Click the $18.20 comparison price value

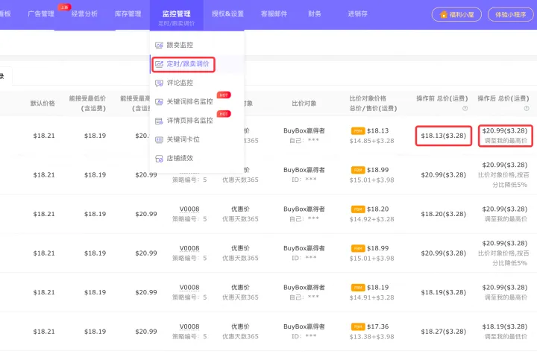377,209
